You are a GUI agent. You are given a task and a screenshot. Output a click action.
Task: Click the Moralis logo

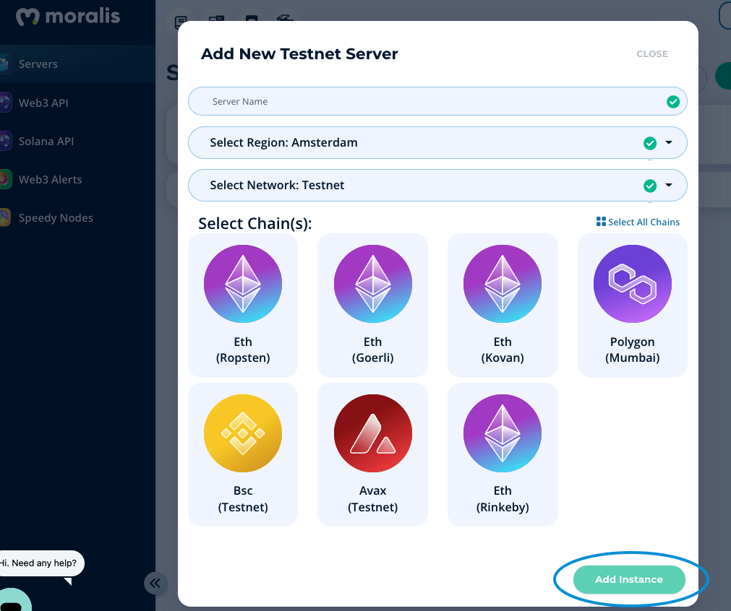68,17
